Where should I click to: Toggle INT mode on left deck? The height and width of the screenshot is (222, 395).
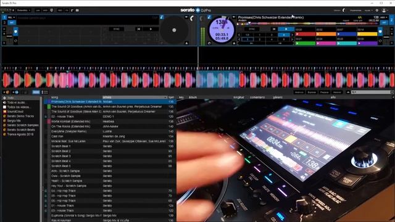12,22
